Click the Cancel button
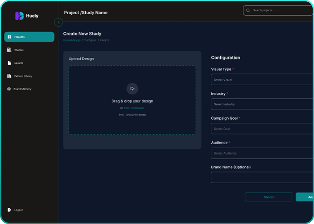The width and height of the screenshot is (314, 224). pyautogui.click(x=268, y=197)
